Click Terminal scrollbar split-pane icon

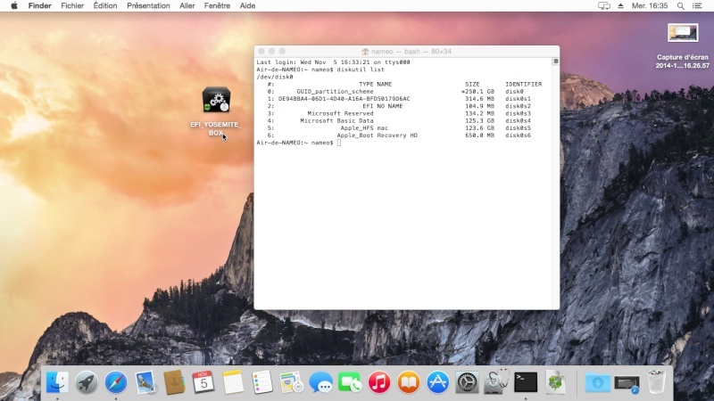[x=555, y=61]
